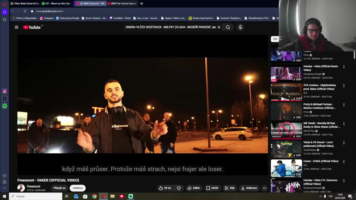Switch to Viktor Build, Runes tab
Screen dimensions: 356x200
coord(25,4)
